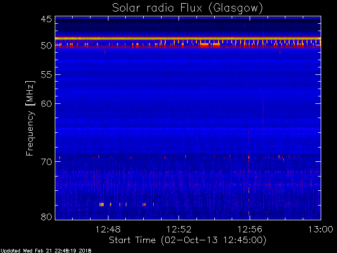Click the 'Frequency [MHz]' axis title
The height and width of the screenshot is (253, 337).
(x=30, y=118)
